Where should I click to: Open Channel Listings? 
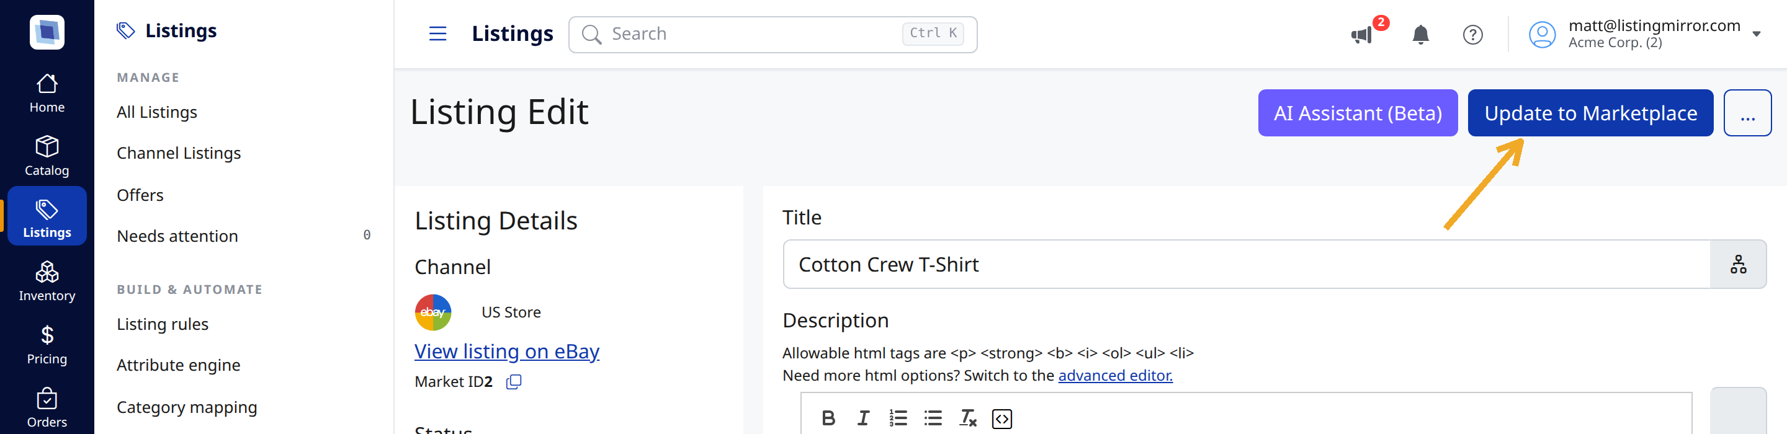point(179,153)
